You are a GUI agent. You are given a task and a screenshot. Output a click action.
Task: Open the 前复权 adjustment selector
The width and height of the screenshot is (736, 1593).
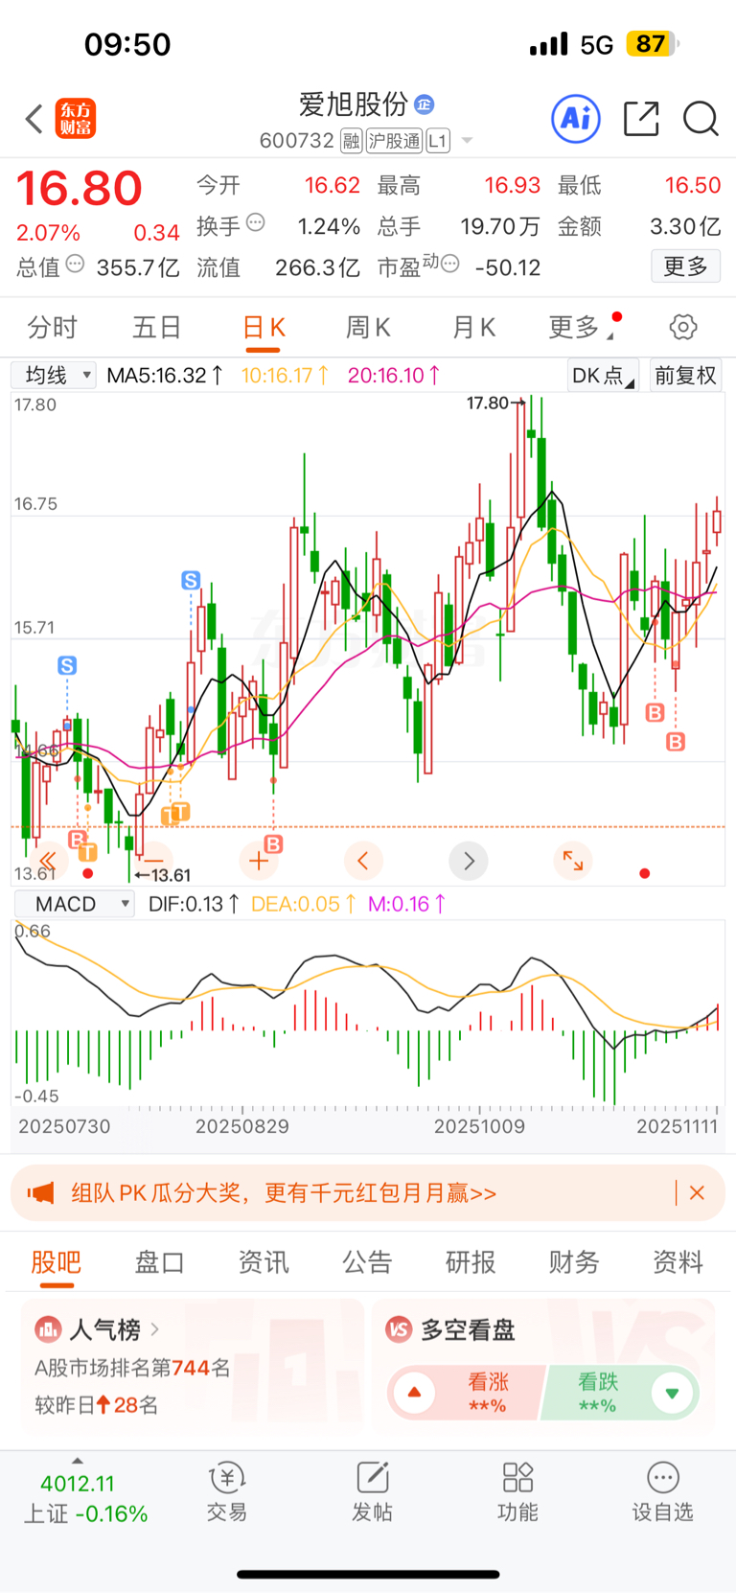coord(685,376)
